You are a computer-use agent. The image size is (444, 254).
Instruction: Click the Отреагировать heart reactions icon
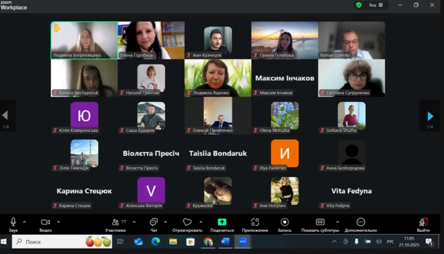click(x=187, y=222)
